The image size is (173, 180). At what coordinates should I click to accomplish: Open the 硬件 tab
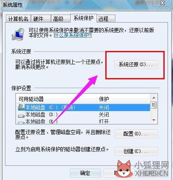[x=41, y=19]
